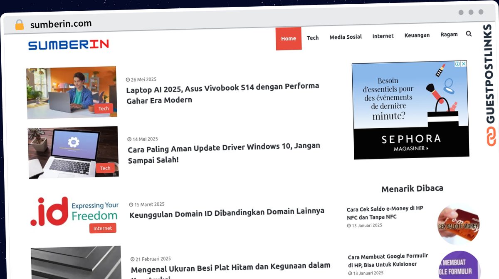
Task: Click the SUMBERIN logo
Action: click(69, 45)
